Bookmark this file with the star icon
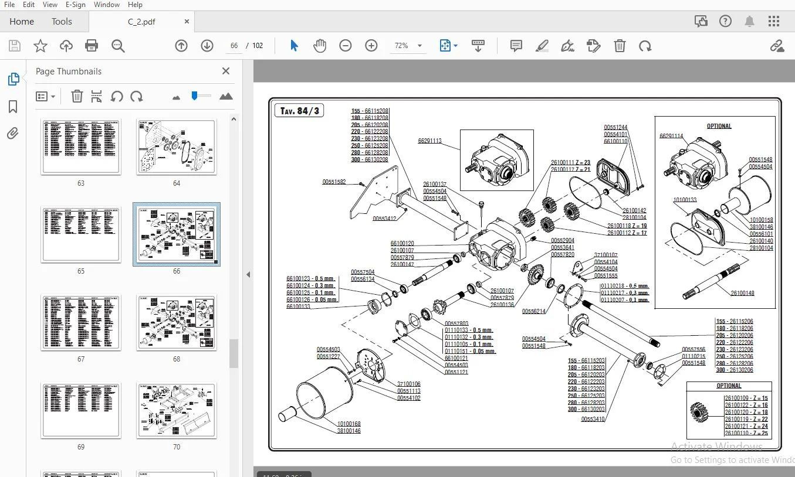 (40, 46)
